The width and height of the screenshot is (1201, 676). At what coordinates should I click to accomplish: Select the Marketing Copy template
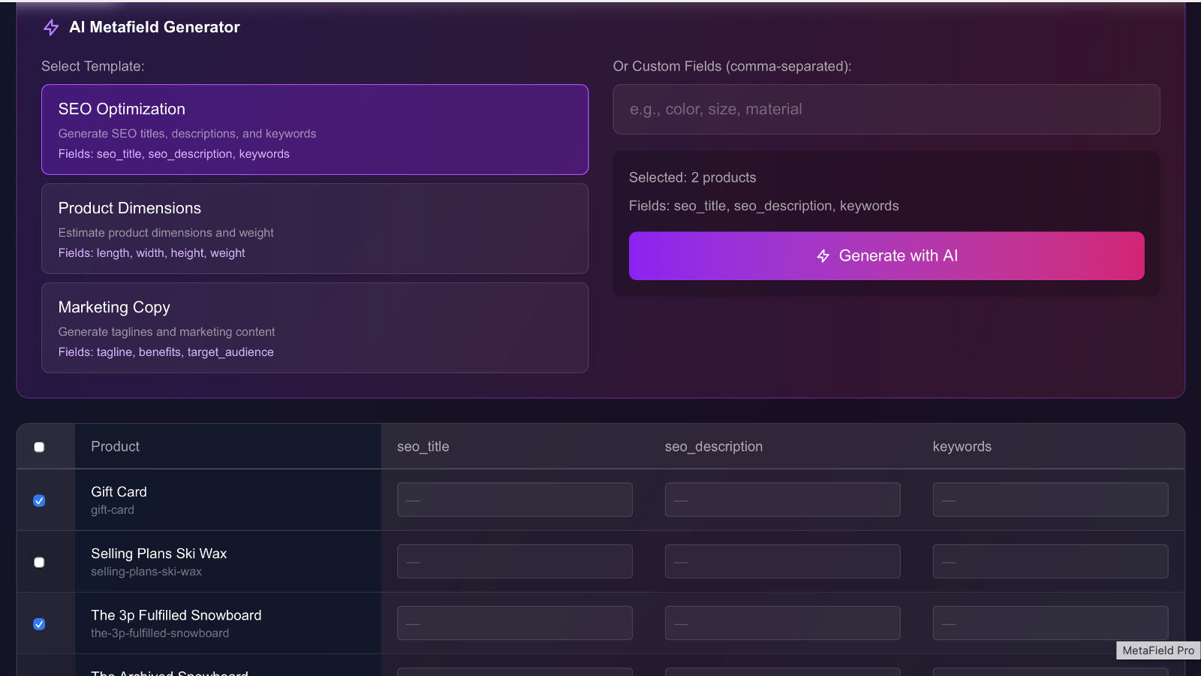click(315, 327)
